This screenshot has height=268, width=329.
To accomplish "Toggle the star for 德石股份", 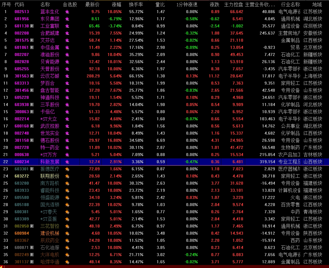I will (67, 140).
